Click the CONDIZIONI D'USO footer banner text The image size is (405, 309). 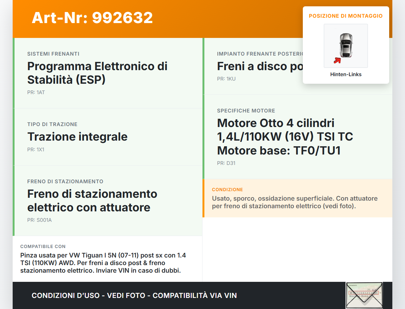point(134,295)
